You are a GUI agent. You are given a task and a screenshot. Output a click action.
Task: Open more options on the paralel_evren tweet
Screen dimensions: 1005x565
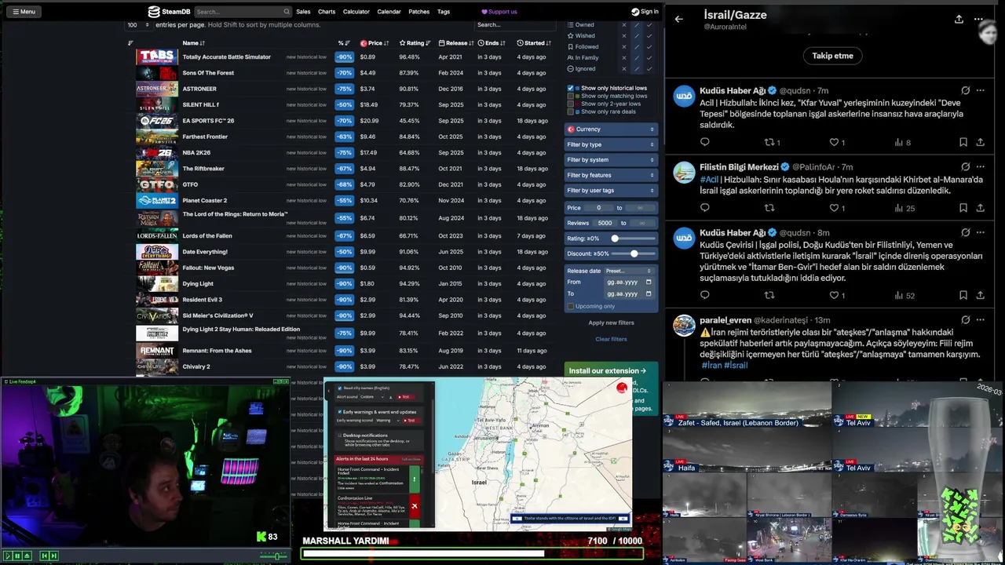tap(981, 319)
